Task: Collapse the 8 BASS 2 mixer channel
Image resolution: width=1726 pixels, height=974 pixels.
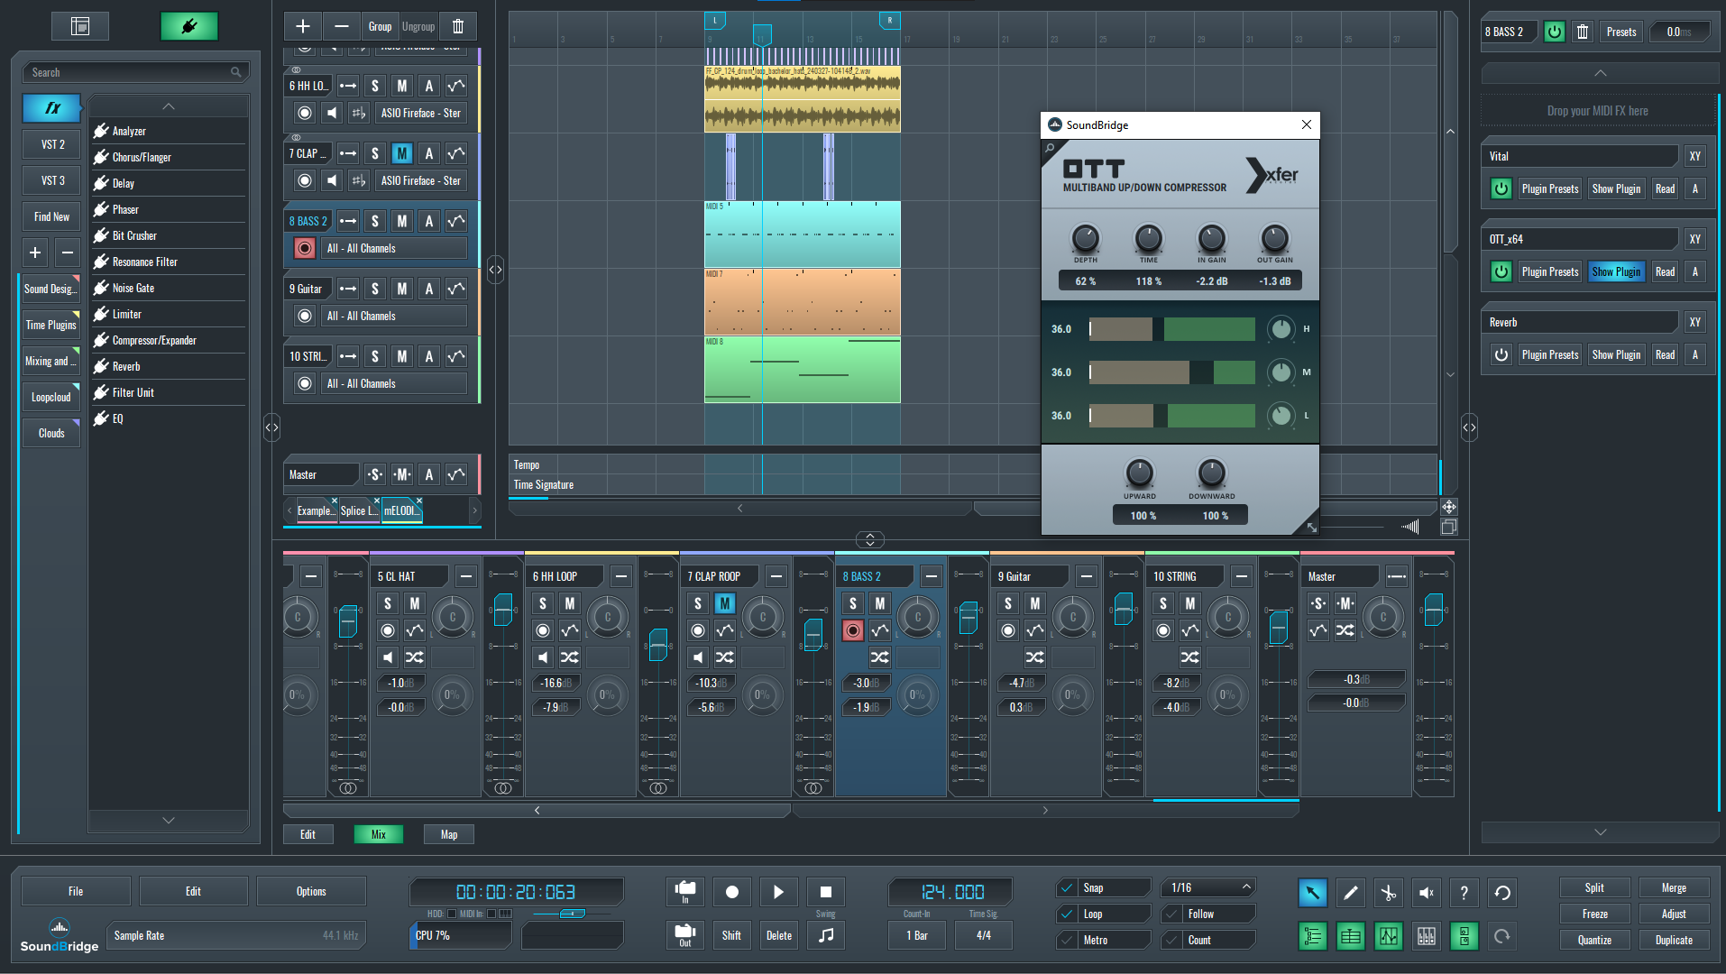Action: (x=932, y=576)
